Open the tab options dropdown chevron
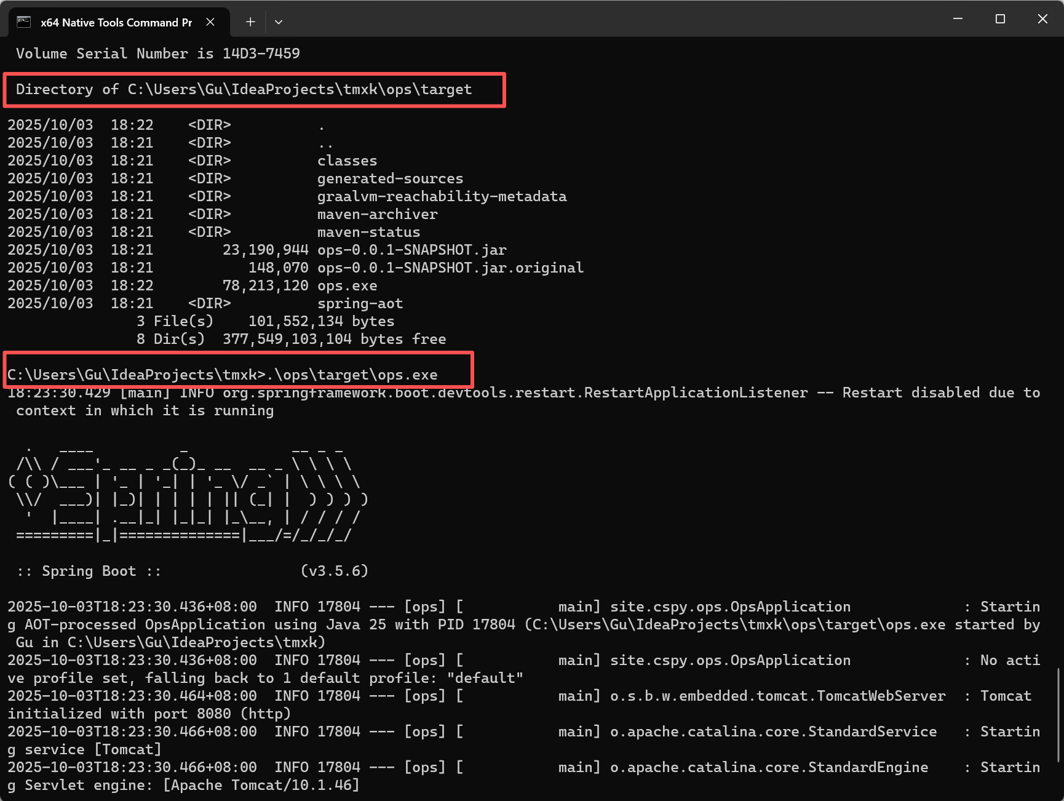Image resolution: width=1064 pixels, height=801 pixels. [279, 22]
